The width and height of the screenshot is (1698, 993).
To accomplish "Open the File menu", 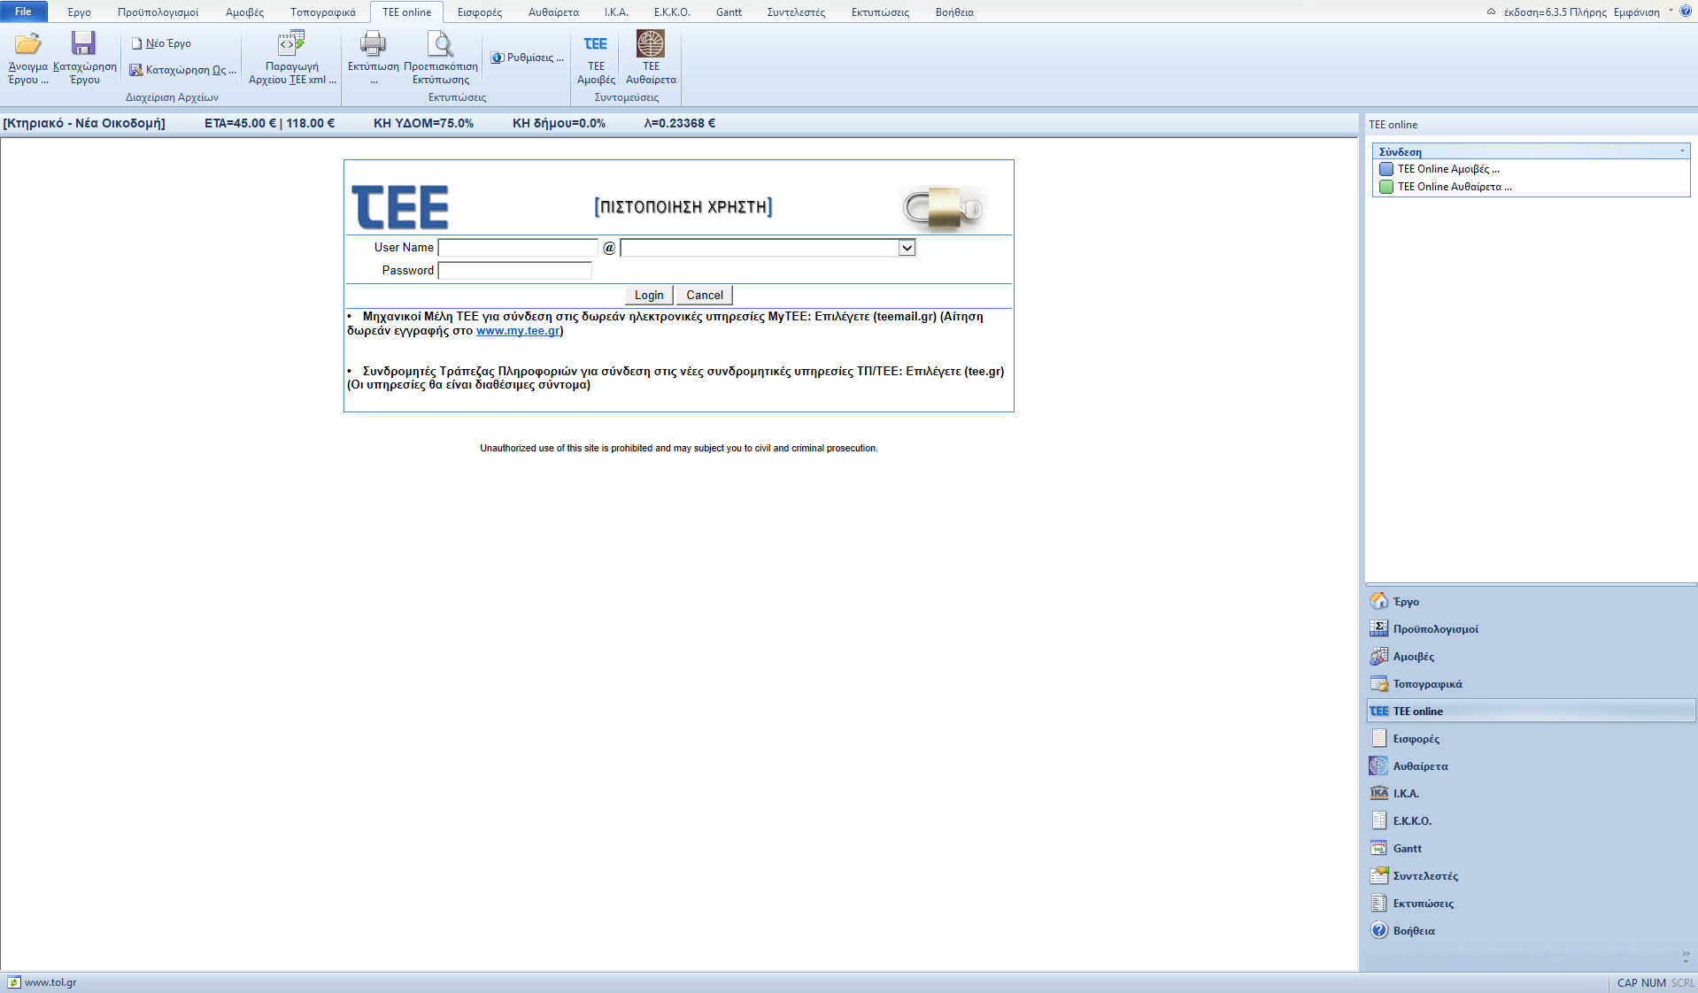I will [x=23, y=12].
